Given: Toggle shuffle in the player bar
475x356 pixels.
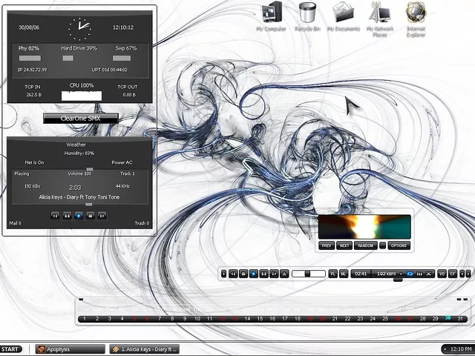Looking at the screenshot, I should point(429,274).
